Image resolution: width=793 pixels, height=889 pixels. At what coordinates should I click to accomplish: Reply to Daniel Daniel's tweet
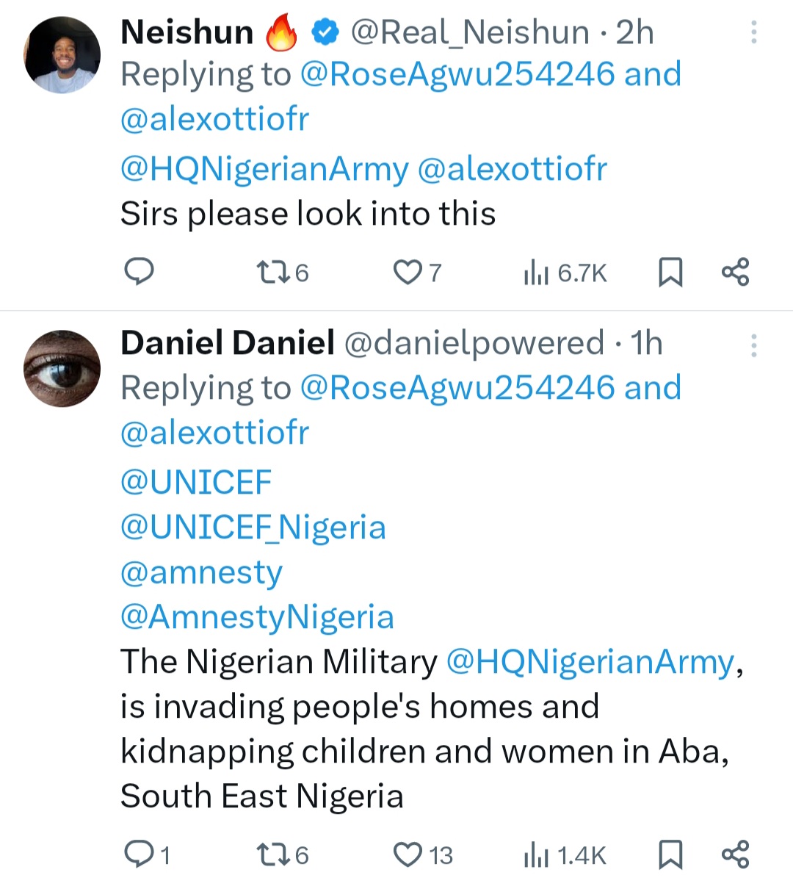139,854
